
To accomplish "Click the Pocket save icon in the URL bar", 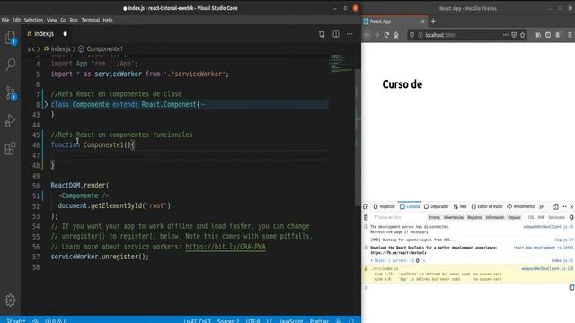I will tap(514, 35).
